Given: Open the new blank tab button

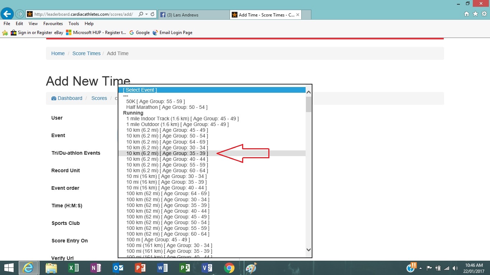Looking at the screenshot, I should pyautogui.click(x=307, y=15).
